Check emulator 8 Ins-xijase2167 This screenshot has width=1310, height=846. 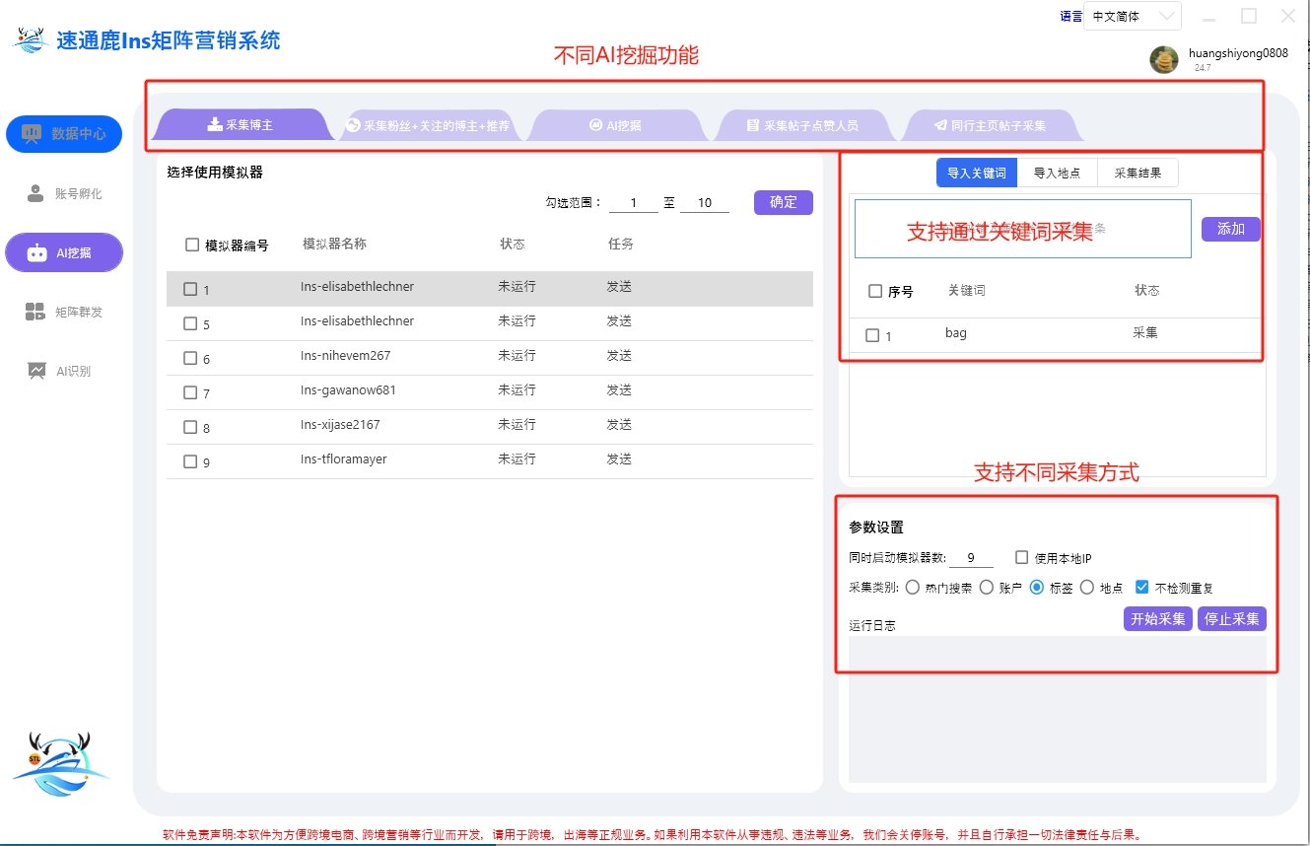click(x=190, y=427)
